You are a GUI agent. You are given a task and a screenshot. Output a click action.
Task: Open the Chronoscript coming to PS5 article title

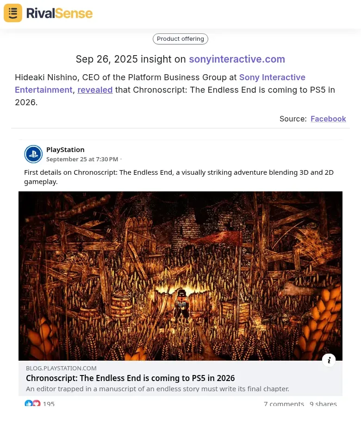click(x=131, y=378)
